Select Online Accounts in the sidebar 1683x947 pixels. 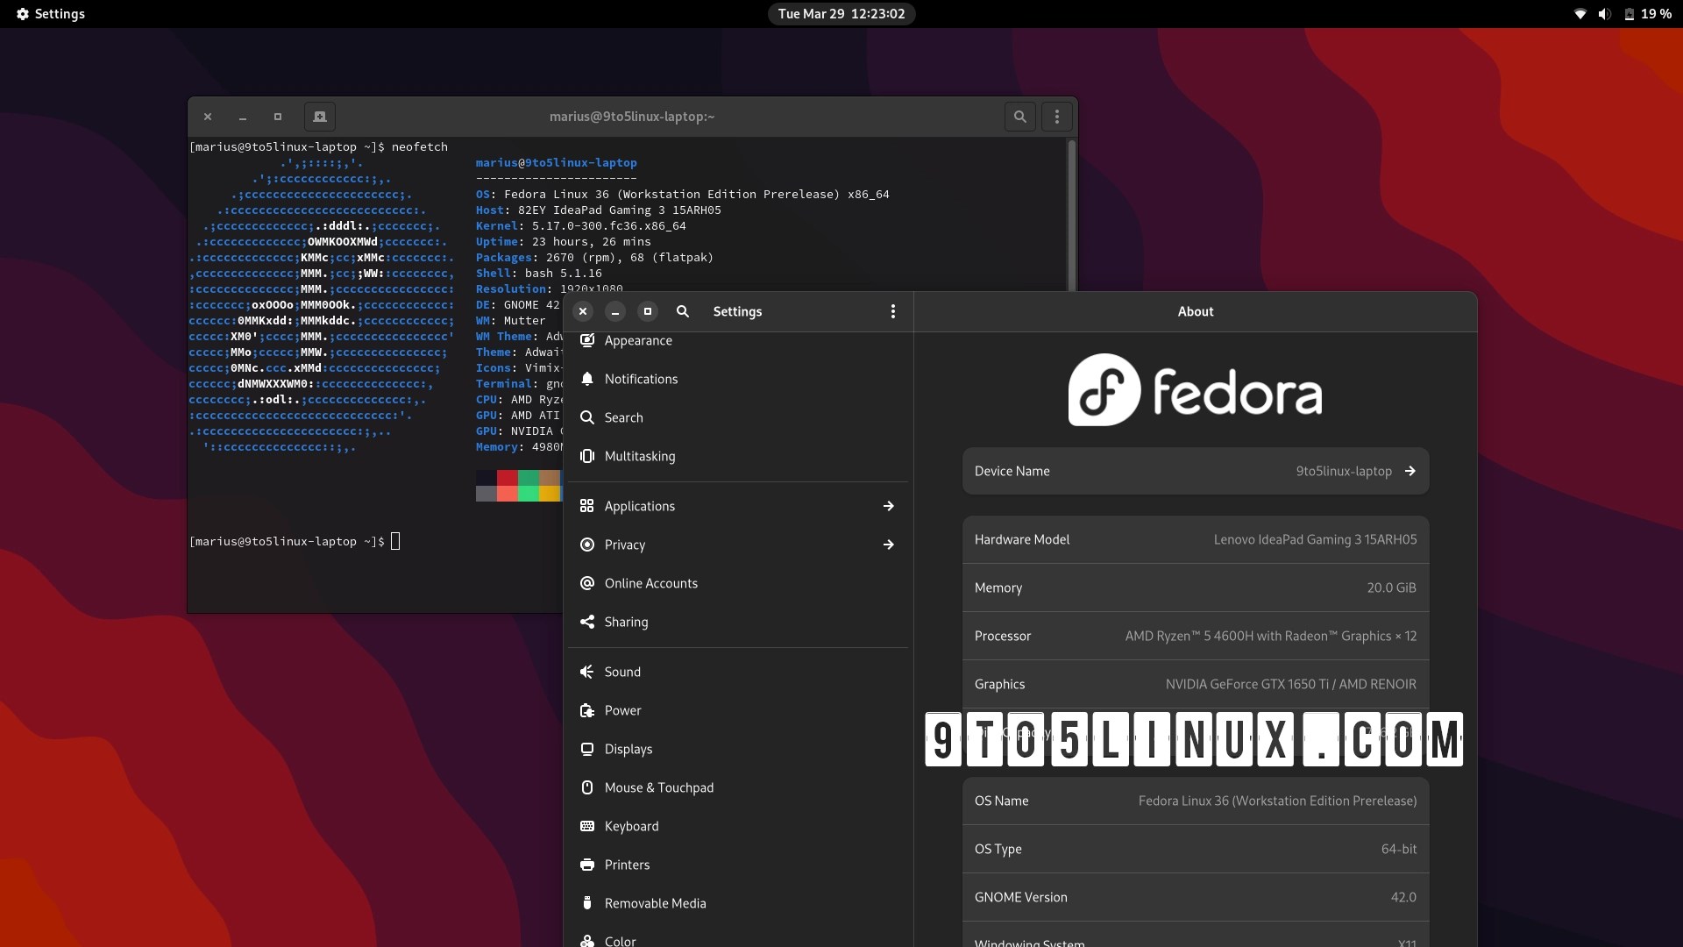650,583
